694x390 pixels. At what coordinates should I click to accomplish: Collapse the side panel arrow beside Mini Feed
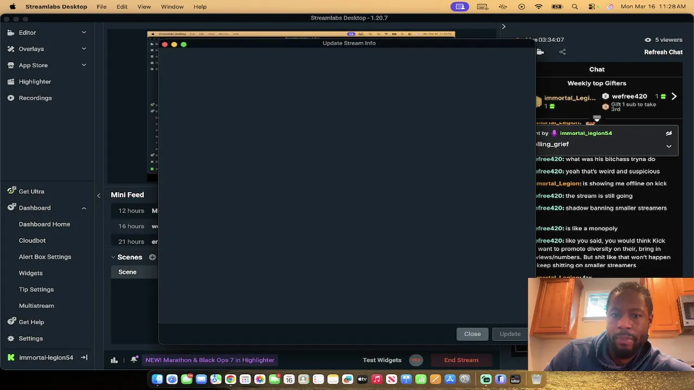[x=99, y=196]
